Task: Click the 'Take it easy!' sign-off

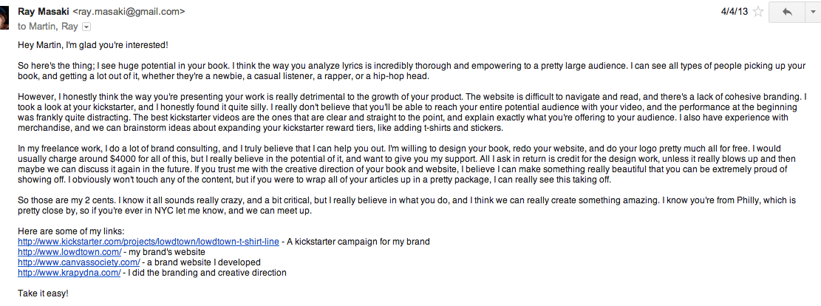Action: 43,293
